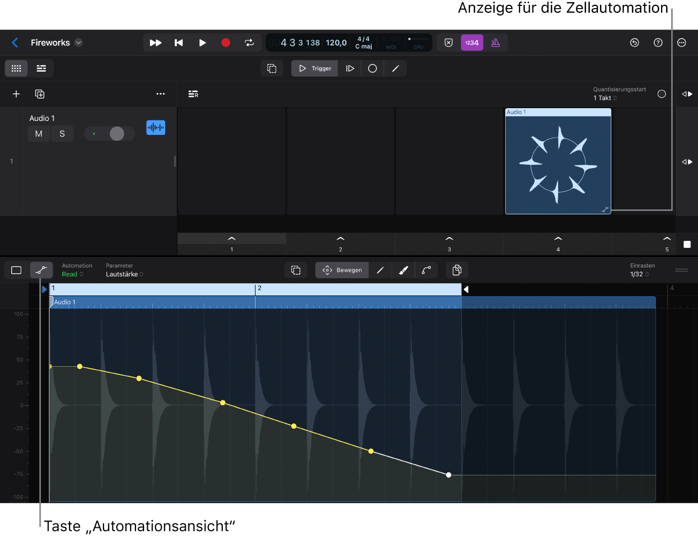The height and width of the screenshot is (538, 698).
Task: Open the Automation Read mode dropdown
Action: tap(73, 274)
